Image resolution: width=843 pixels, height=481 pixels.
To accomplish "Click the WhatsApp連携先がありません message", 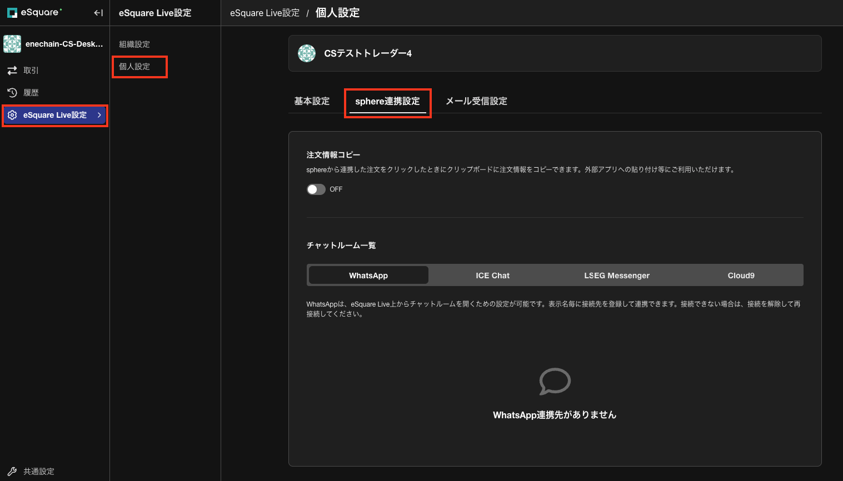I will click(555, 415).
